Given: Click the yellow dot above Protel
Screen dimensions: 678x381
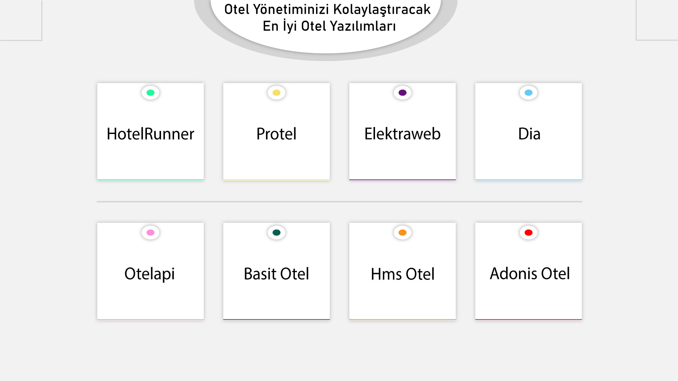Looking at the screenshot, I should [x=276, y=93].
